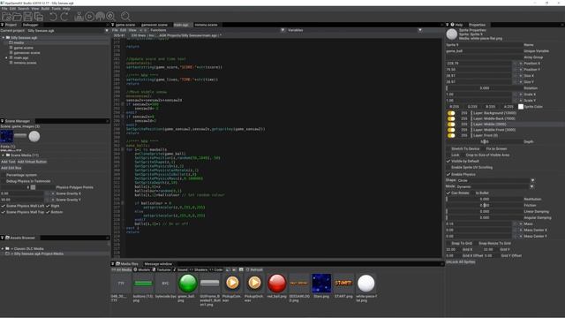Image resolution: width=565 pixels, height=318 pixels.
Task: Uncheck Scene Physics Wall Left checkbox
Action: click(4, 206)
